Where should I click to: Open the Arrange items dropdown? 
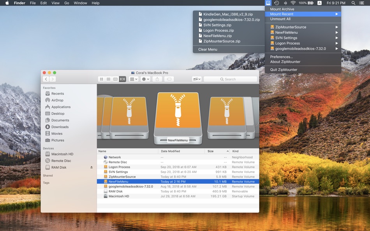pyautogui.click(x=134, y=79)
